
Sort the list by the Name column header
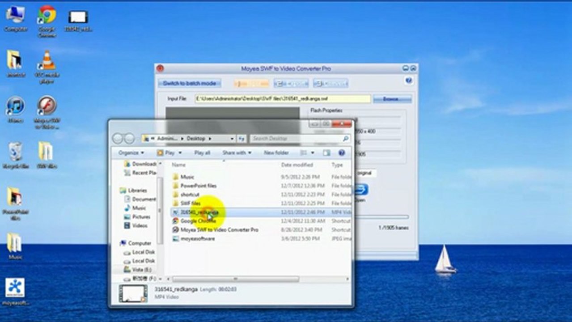pos(179,165)
